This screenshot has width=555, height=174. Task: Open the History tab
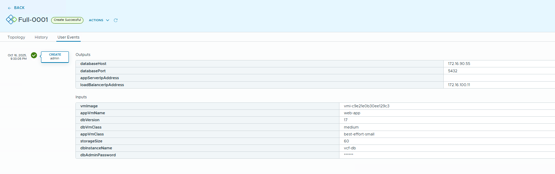41,37
